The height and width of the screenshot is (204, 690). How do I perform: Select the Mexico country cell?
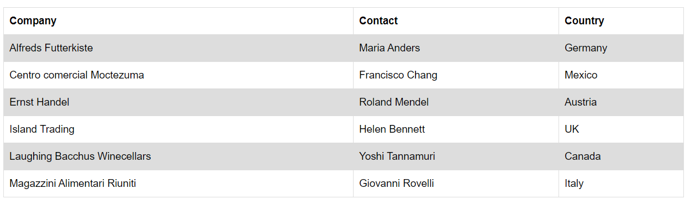(621, 75)
